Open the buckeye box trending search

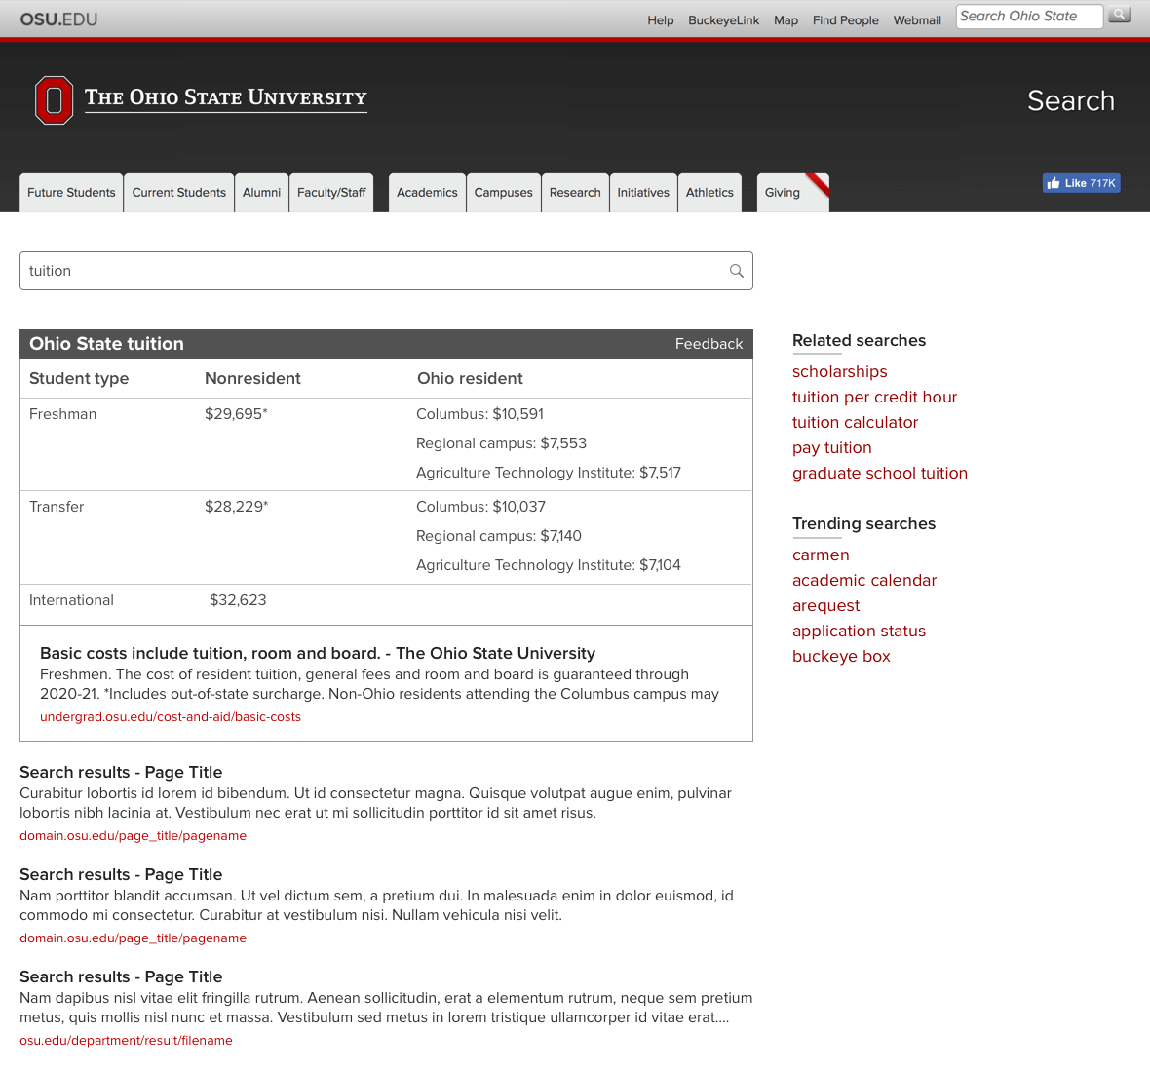pos(840,656)
